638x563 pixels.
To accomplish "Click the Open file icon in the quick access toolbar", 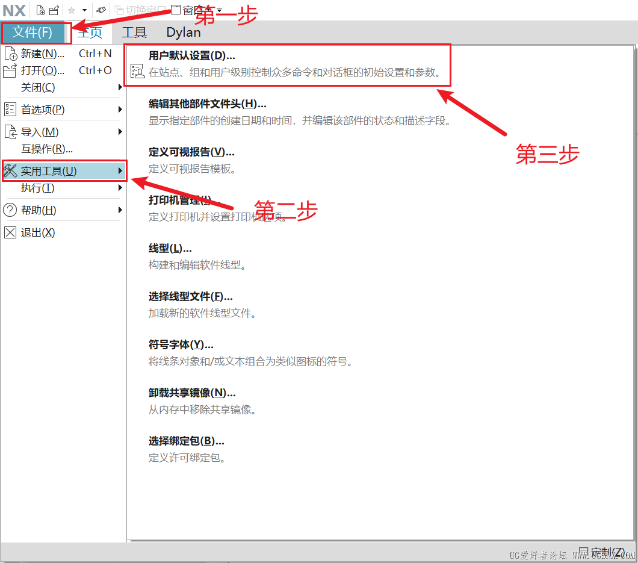I will (x=54, y=10).
